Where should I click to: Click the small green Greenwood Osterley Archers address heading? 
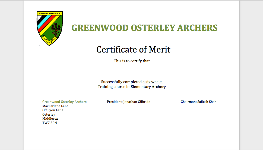[64, 102]
